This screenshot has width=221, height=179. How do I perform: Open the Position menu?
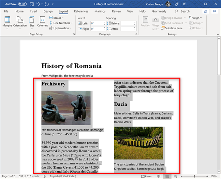pyautogui.click(x=145, y=23)
